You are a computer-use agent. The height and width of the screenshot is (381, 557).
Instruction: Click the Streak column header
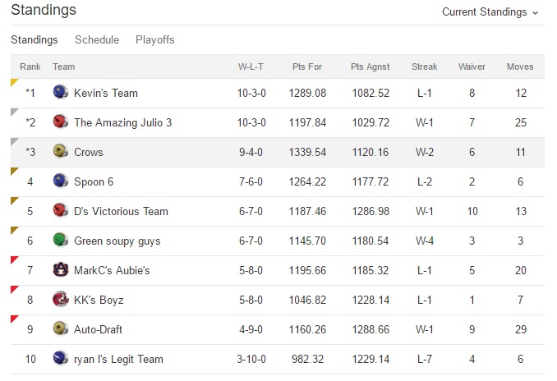tap(425, 67)
